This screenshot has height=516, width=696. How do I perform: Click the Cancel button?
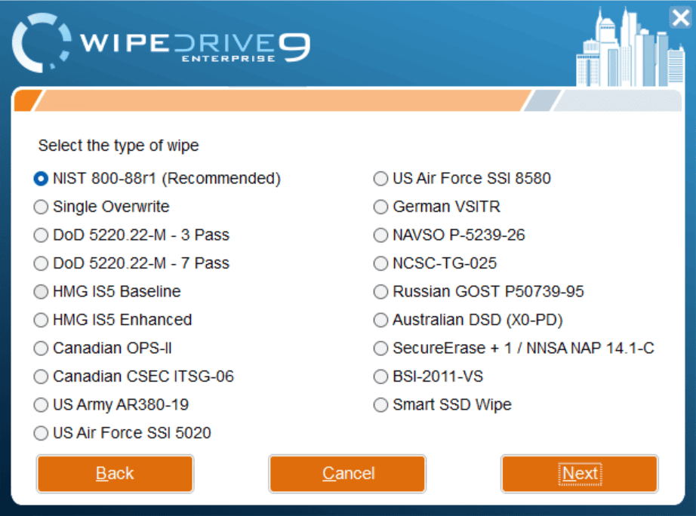point(347,474)
